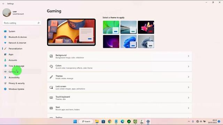Click the Background picture icon
Screen dimensions: 223x125
coord(51,56)
